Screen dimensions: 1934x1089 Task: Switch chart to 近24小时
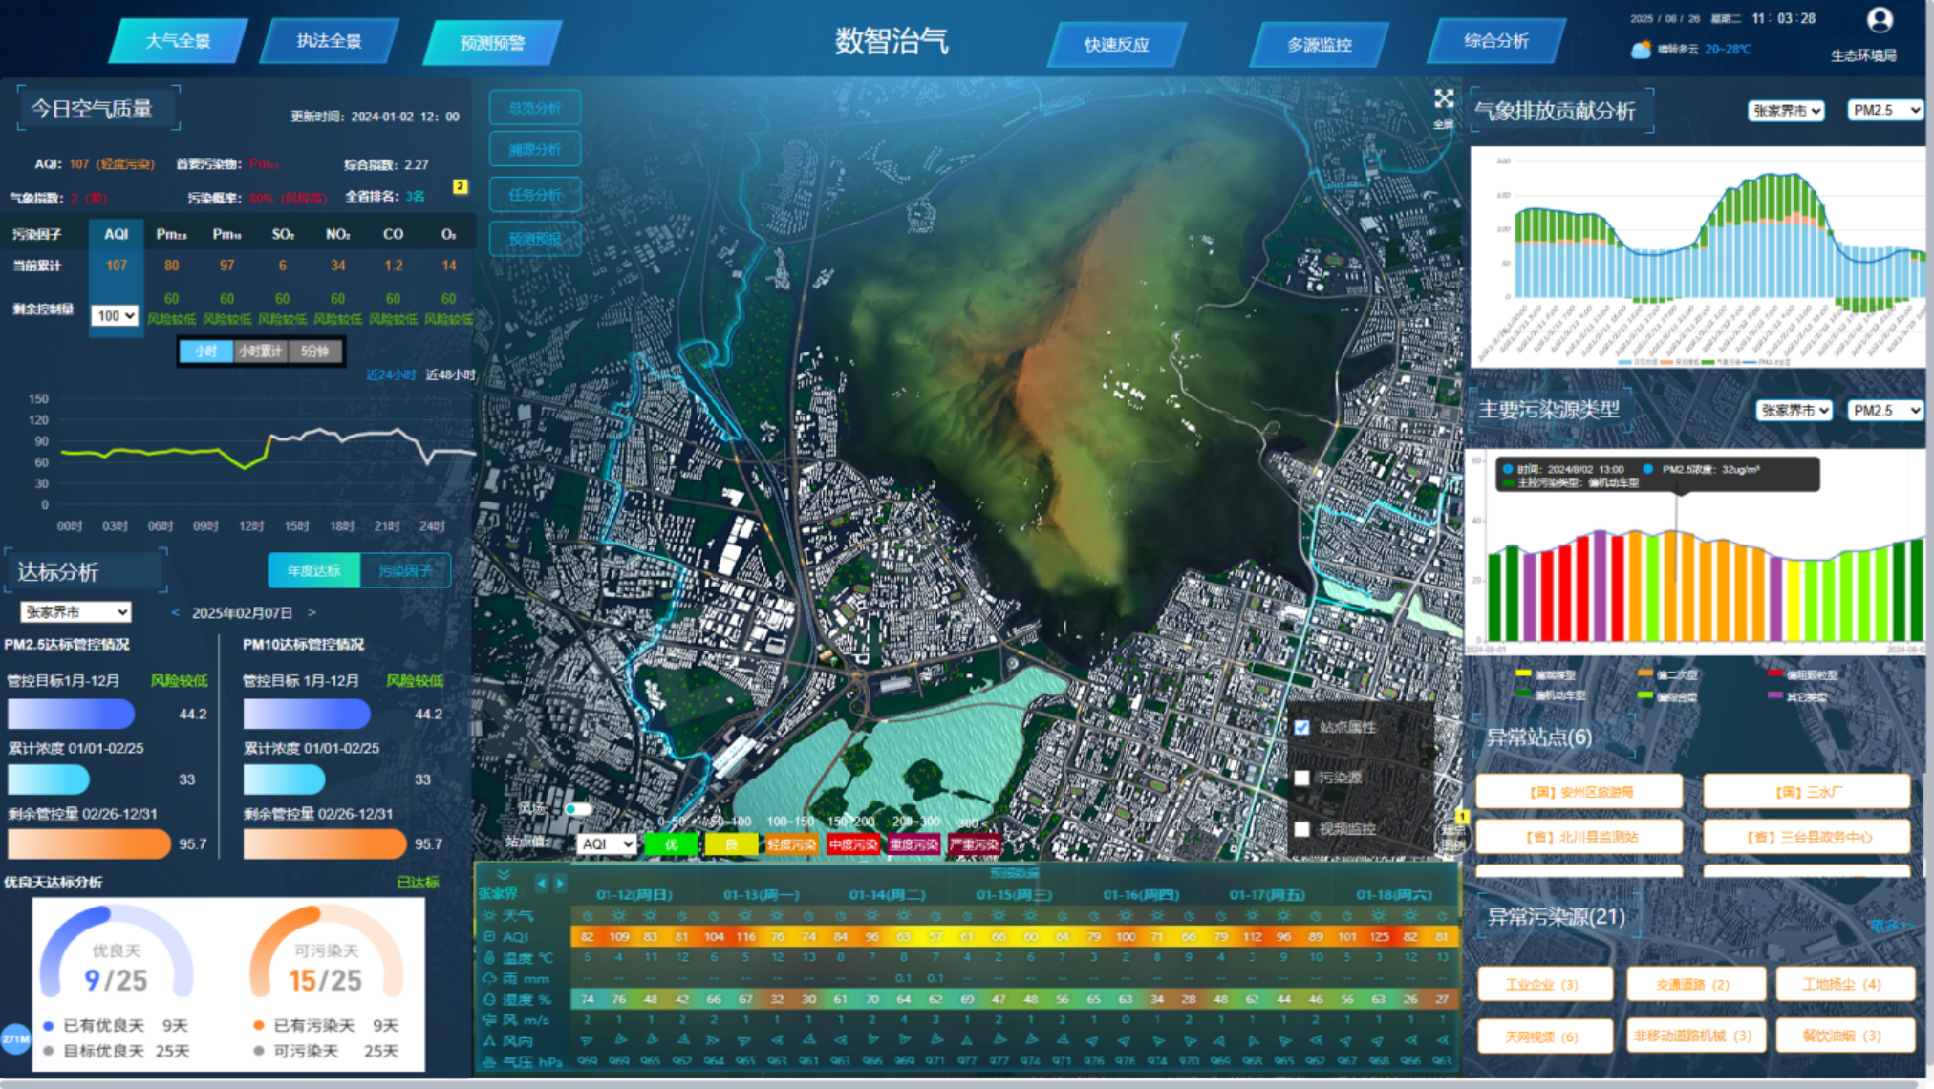(391, 374)
